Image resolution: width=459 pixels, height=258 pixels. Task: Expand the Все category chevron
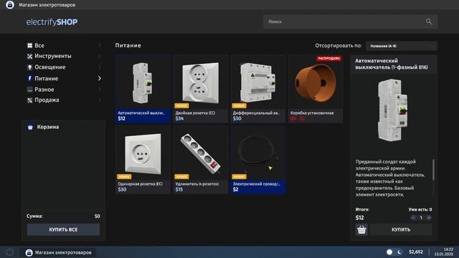100,45
